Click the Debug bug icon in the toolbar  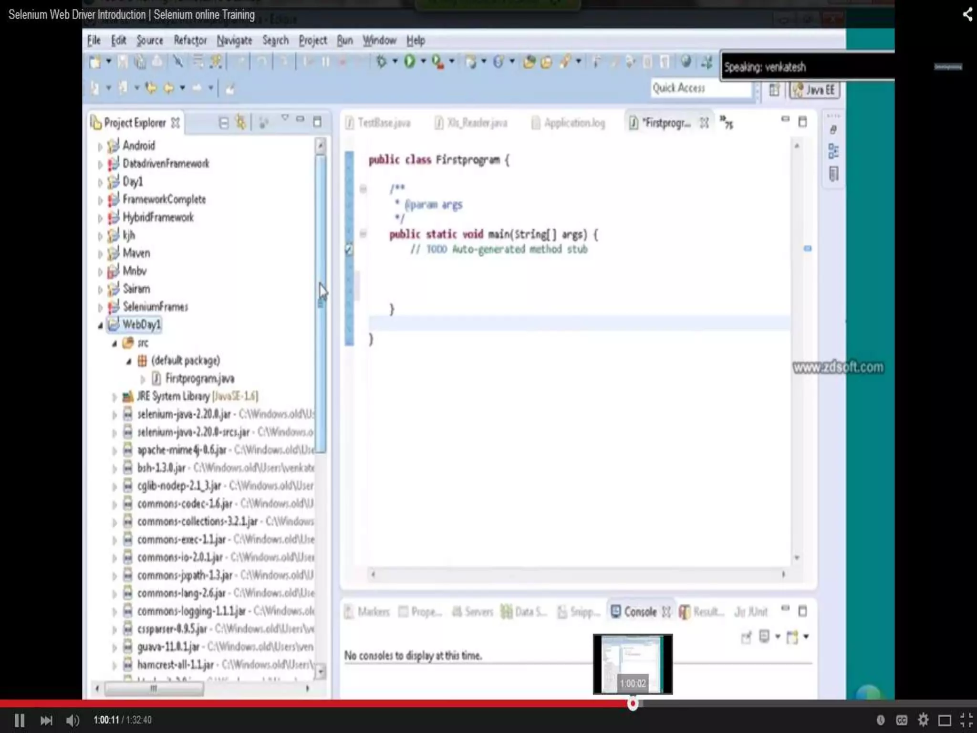click(x=381, y=61)
